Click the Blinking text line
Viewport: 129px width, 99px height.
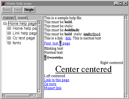point(54,49)
